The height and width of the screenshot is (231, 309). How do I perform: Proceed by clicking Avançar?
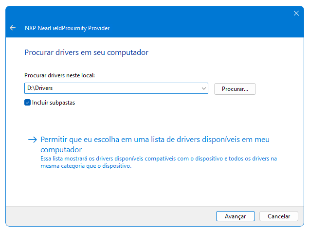pyautogui.click(x=236, y=216)
